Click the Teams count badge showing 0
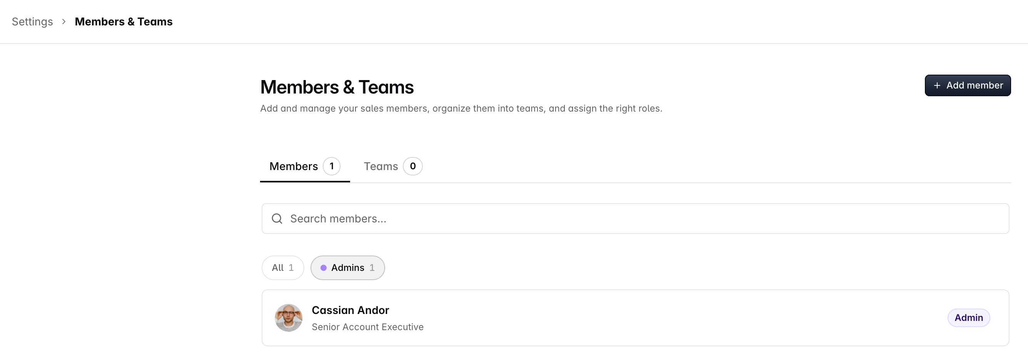Screen dimensions: 1028x364 click(x=412, y=166)
